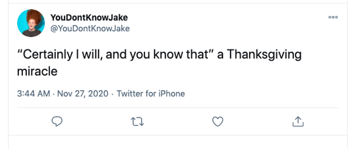Open the YouDontKnowJake profile picture
This screenshot has height=149, width=348.
coord(31,23)
